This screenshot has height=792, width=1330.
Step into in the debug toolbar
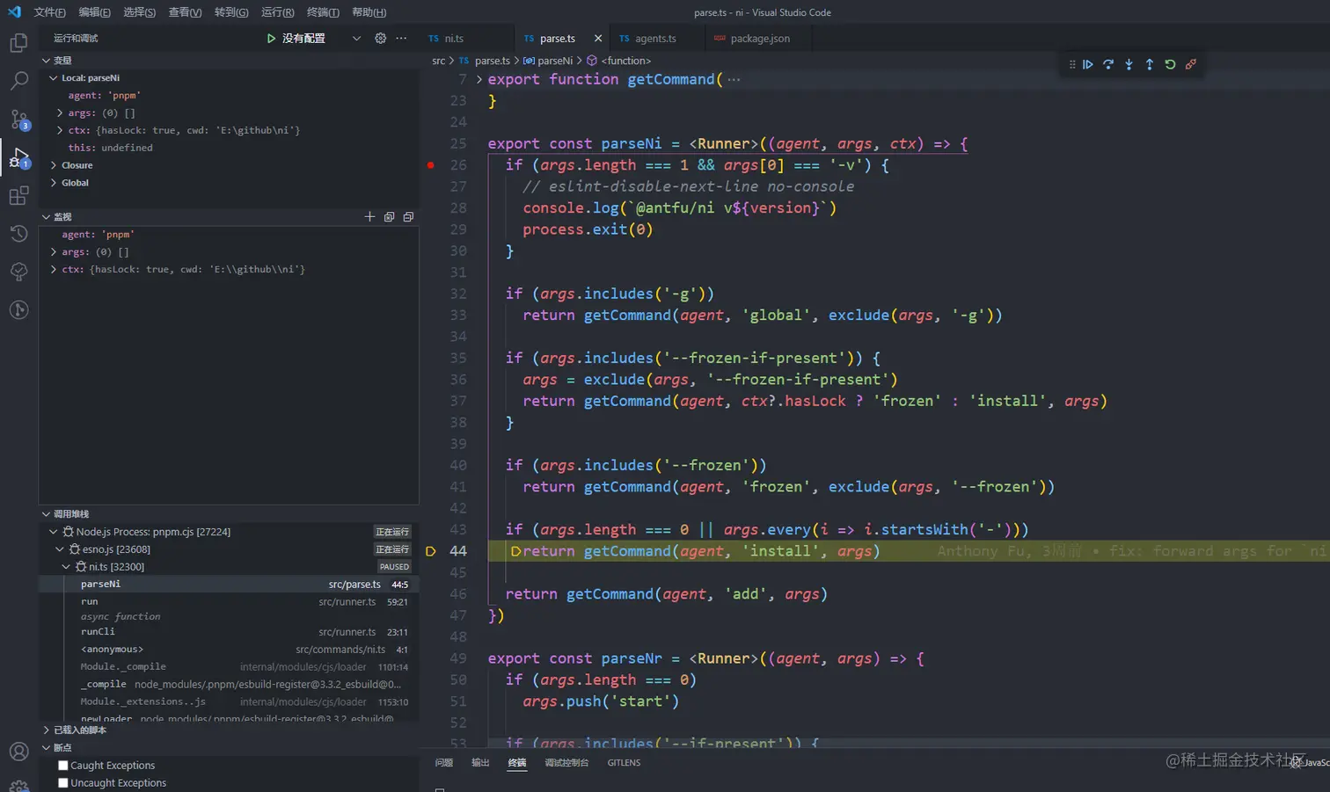click(1129, 64)
